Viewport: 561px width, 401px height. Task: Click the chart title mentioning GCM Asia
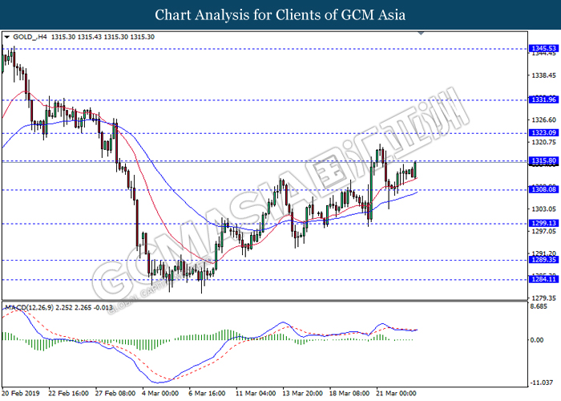(280, 14)
